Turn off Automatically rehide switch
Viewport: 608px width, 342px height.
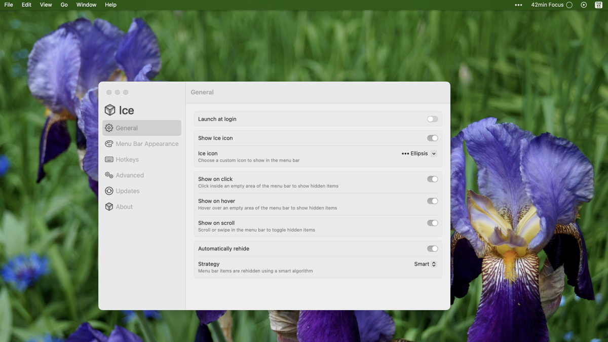[x=432, y=249]
